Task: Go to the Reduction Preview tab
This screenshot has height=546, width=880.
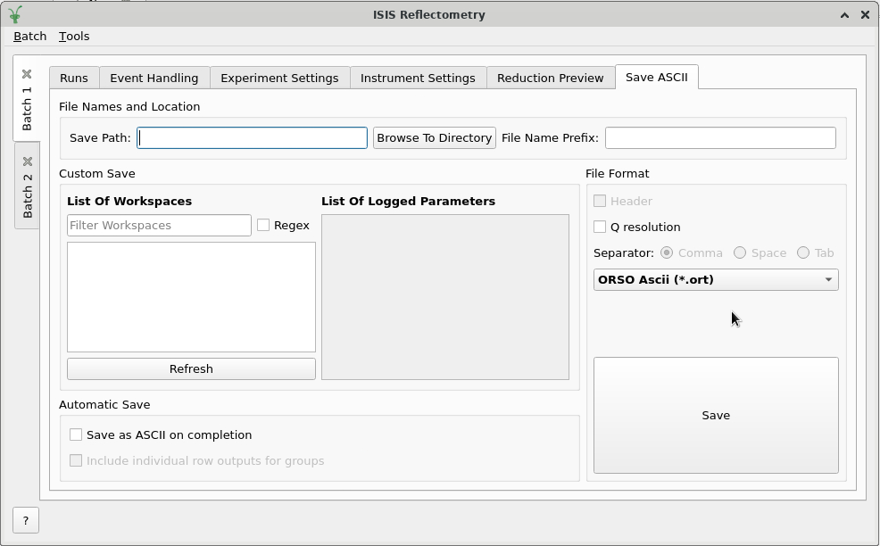Action: point(550,78)
